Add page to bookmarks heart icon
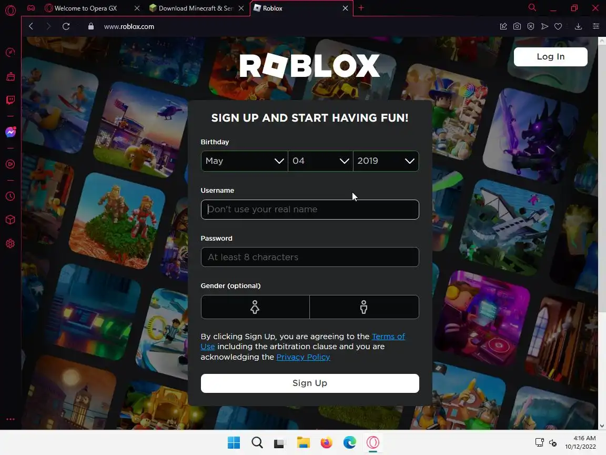Image resolution: width=606 pixels, height=455 pixels. pos(558,26)
